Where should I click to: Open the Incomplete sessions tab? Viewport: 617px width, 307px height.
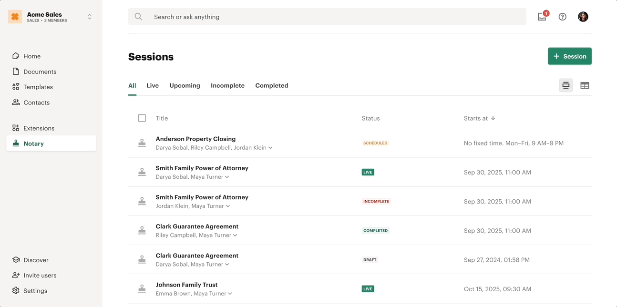tap(227, 86)
